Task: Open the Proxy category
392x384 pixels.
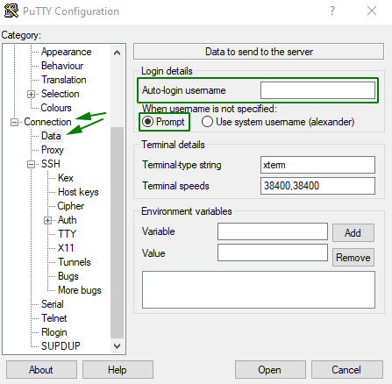Action: [53, 150]
